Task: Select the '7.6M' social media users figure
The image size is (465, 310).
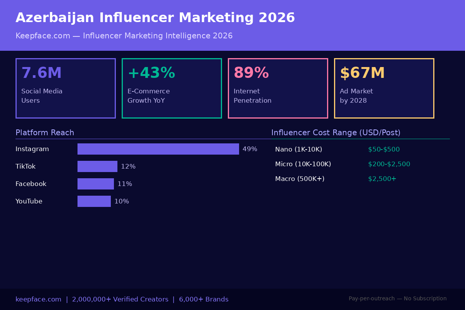Action: click(x=41, y=73)
